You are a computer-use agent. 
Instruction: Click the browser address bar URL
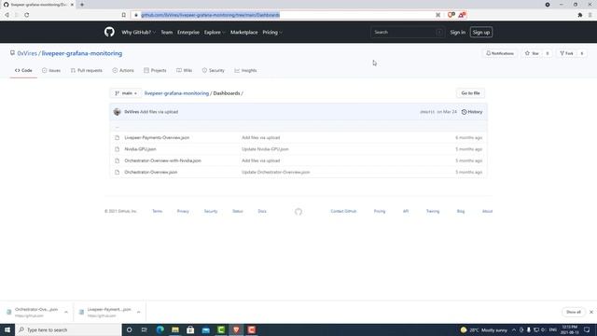point(211,15)
